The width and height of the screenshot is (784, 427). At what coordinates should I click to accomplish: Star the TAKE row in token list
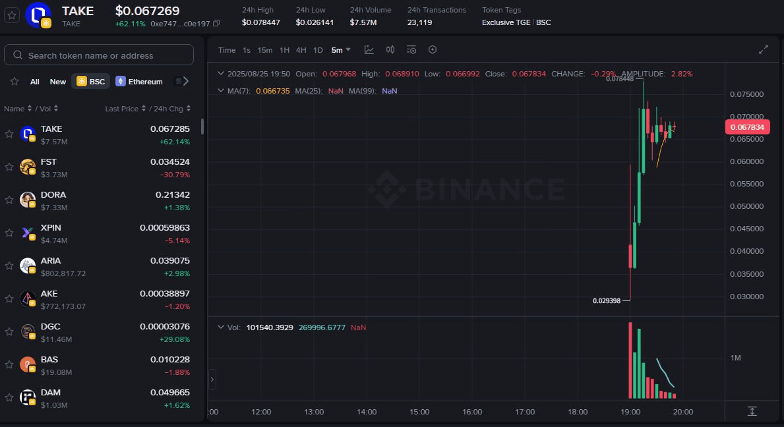(x=9, y=134)
